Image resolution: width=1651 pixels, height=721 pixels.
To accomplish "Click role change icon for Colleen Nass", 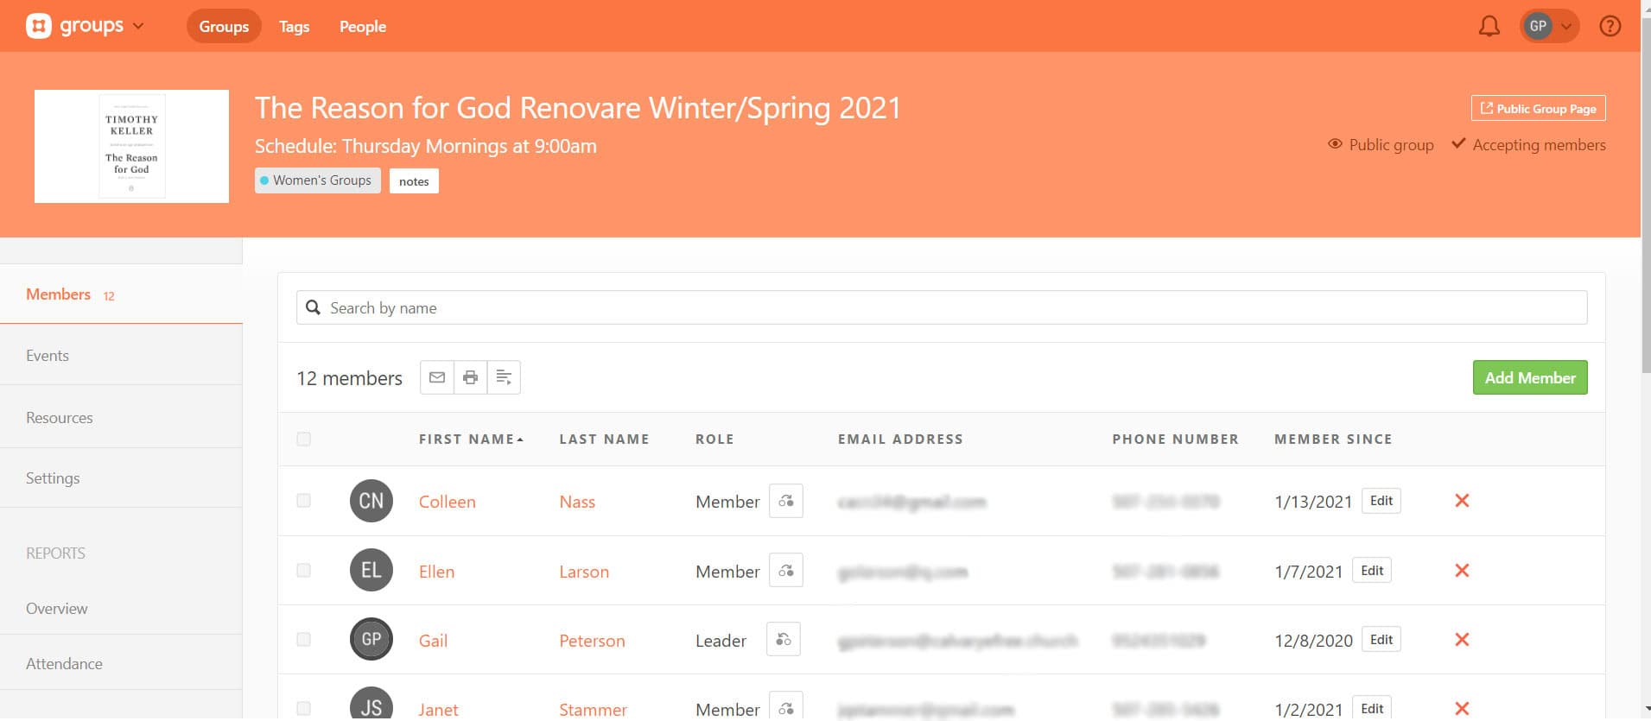I will coord(785,501).
